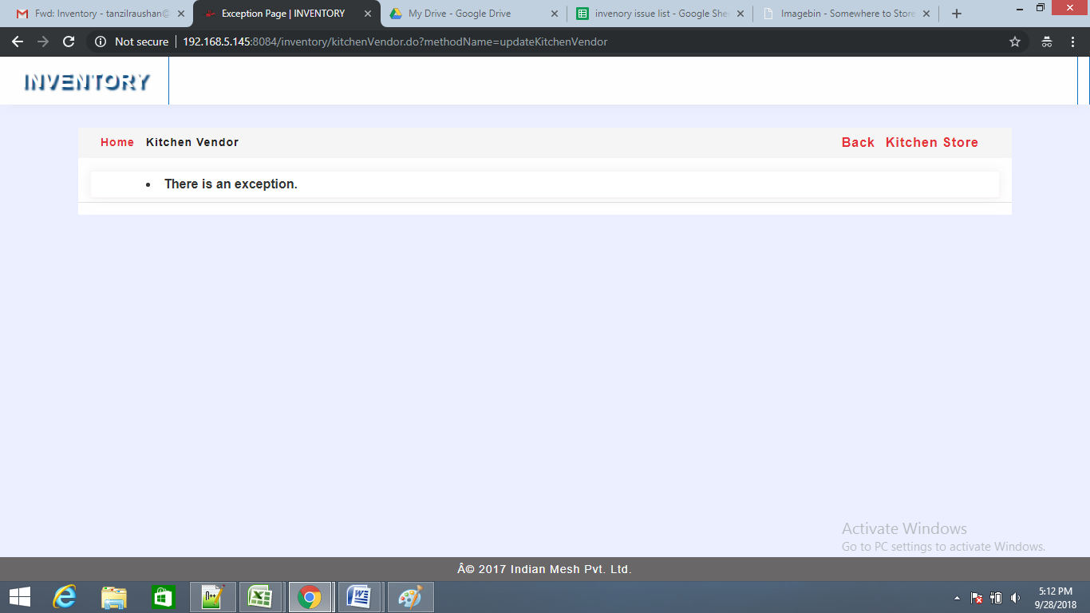The image size is (1090, 613).
Task: Open a new browser tab
Action: click(x=957, y=14)
